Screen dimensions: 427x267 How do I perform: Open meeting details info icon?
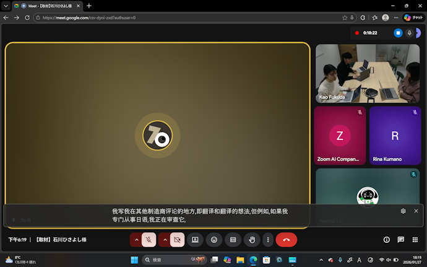pos(386,240)
